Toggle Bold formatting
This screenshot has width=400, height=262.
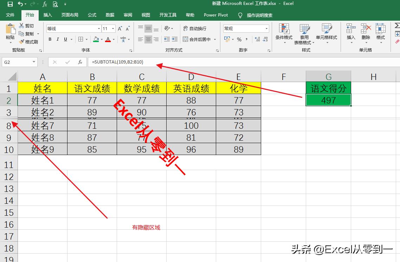click(50, 39)
